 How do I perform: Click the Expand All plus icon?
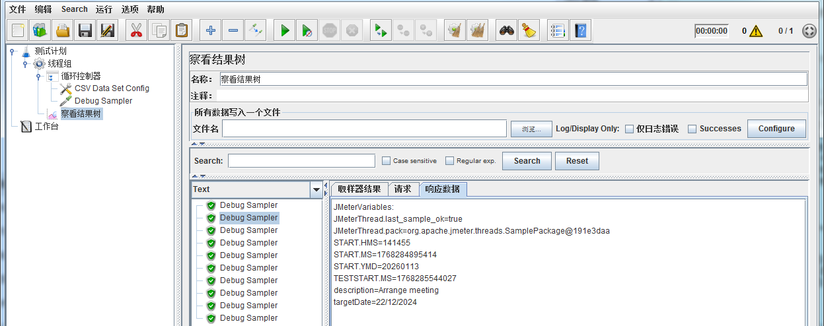[211, 30]
